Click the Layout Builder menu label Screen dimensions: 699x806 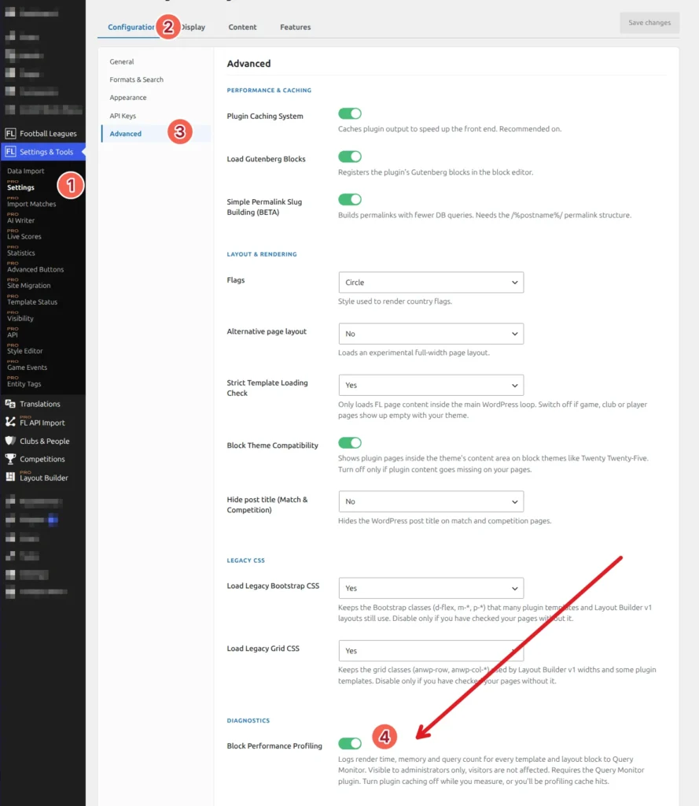coord(44,478)
